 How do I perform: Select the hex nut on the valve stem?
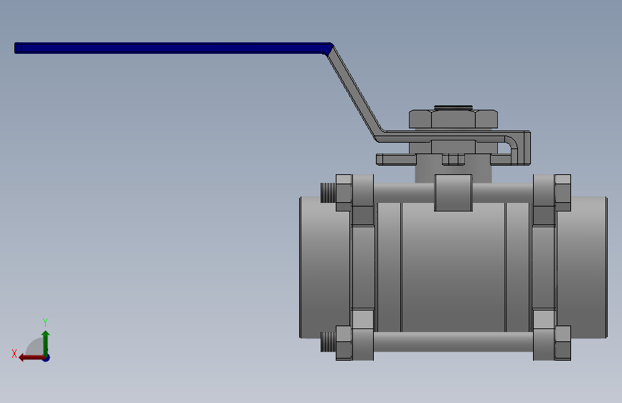(453, 119)
